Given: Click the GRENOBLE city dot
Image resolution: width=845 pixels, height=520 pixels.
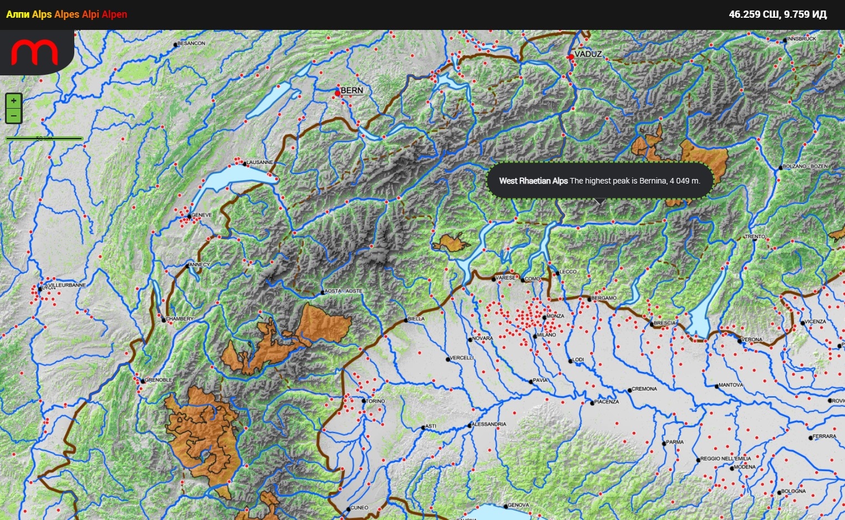Looking at the screenshot, I should (142, 381).
